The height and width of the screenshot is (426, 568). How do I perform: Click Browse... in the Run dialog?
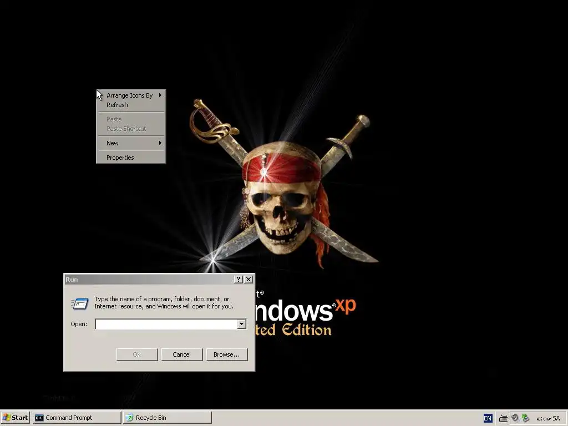[227, 354]
